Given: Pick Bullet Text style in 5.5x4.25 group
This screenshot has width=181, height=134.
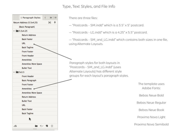Looking at the screenshot, I should [x=27, y=68].
